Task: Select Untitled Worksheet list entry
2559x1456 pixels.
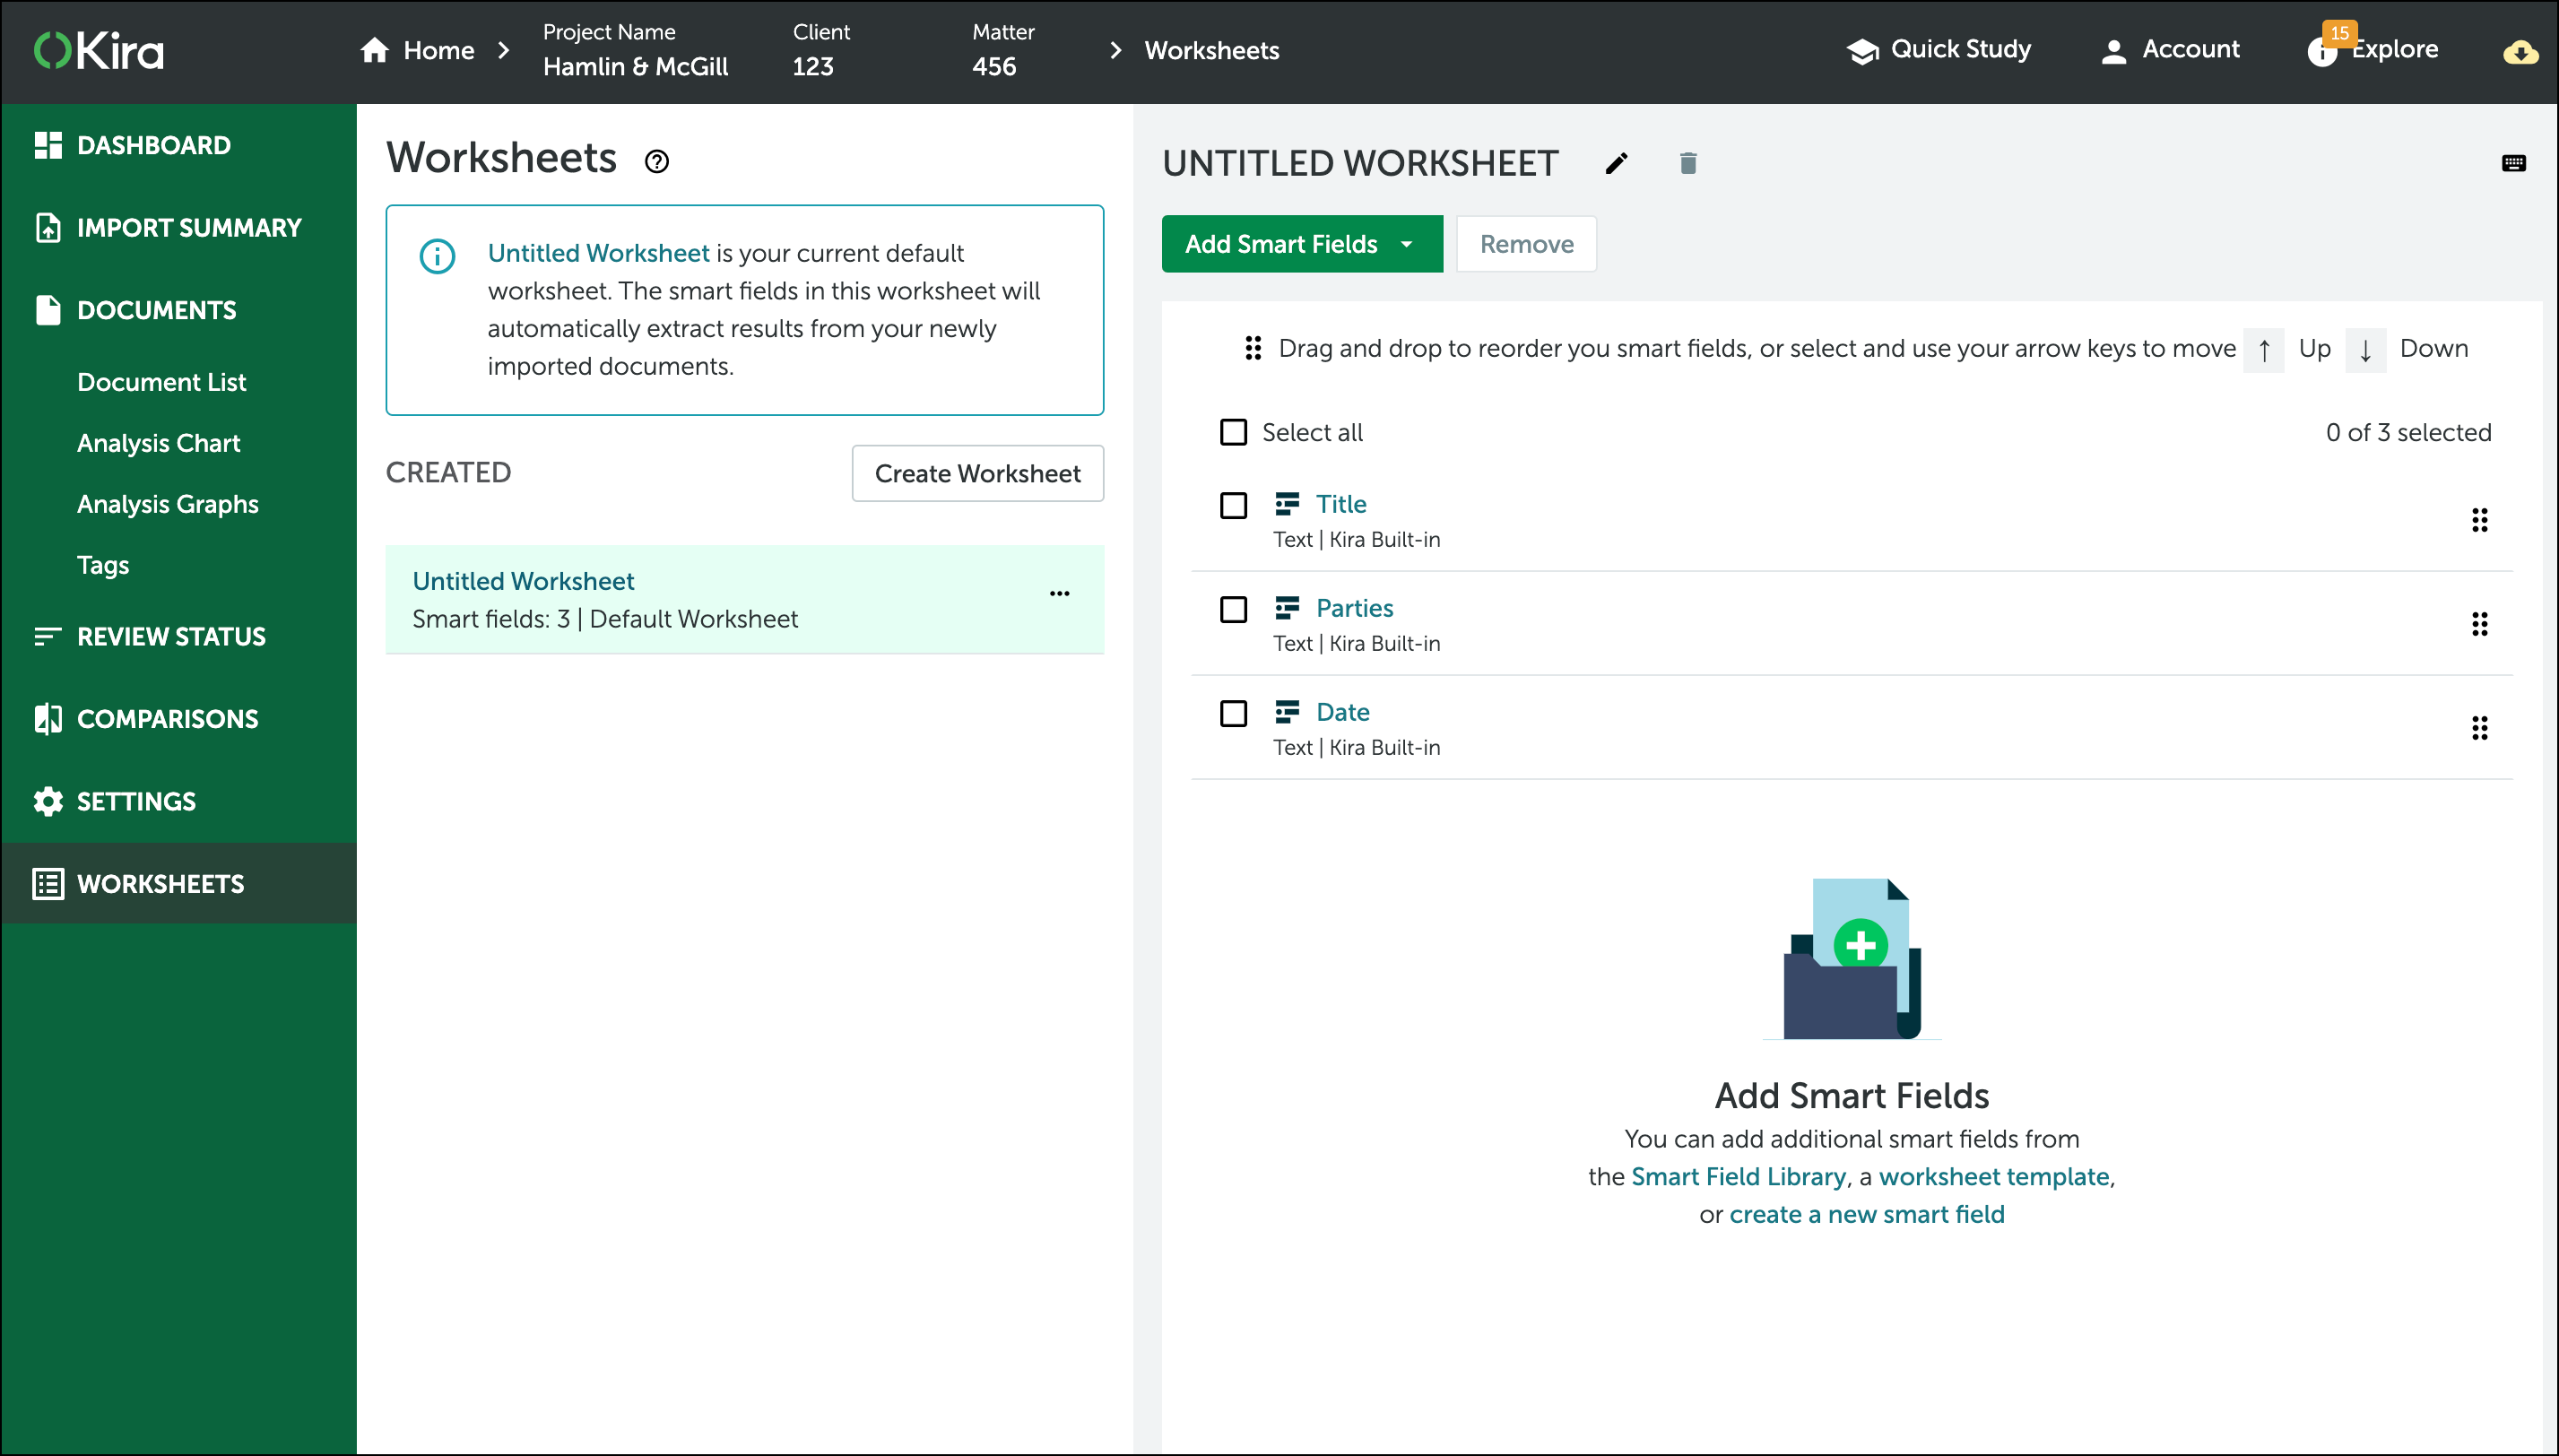Action: (745, 599)
